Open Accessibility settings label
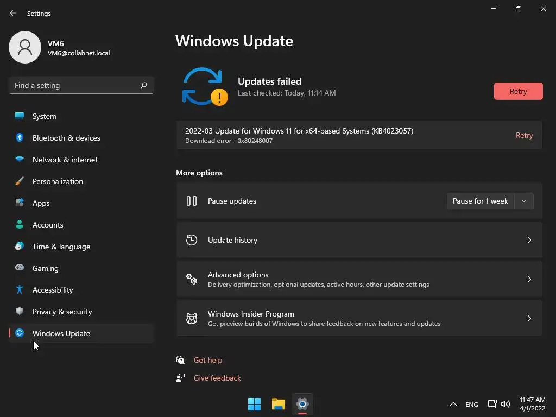Image resolution: width=556 pixels, height=417 pixels. [53, 290]
